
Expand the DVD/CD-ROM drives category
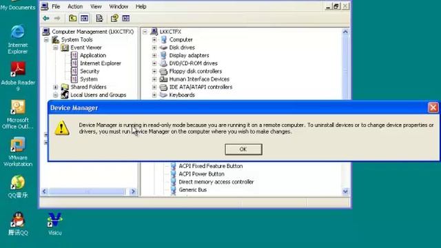pyautogui.click(x=154, y=63)
